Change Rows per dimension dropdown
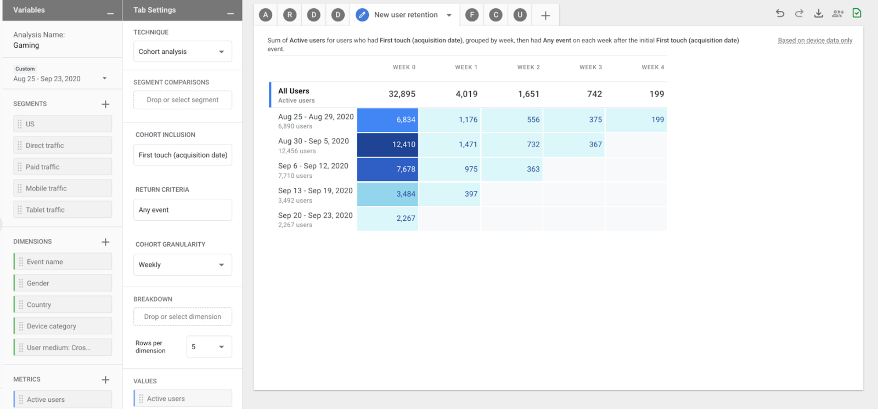This screenshot has height=409, width=878. point(209,347)
